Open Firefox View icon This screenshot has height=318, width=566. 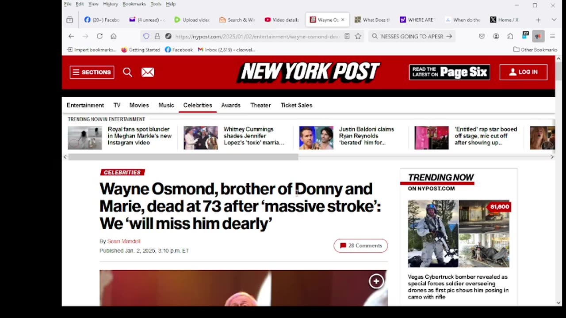[x=70, y=20]
